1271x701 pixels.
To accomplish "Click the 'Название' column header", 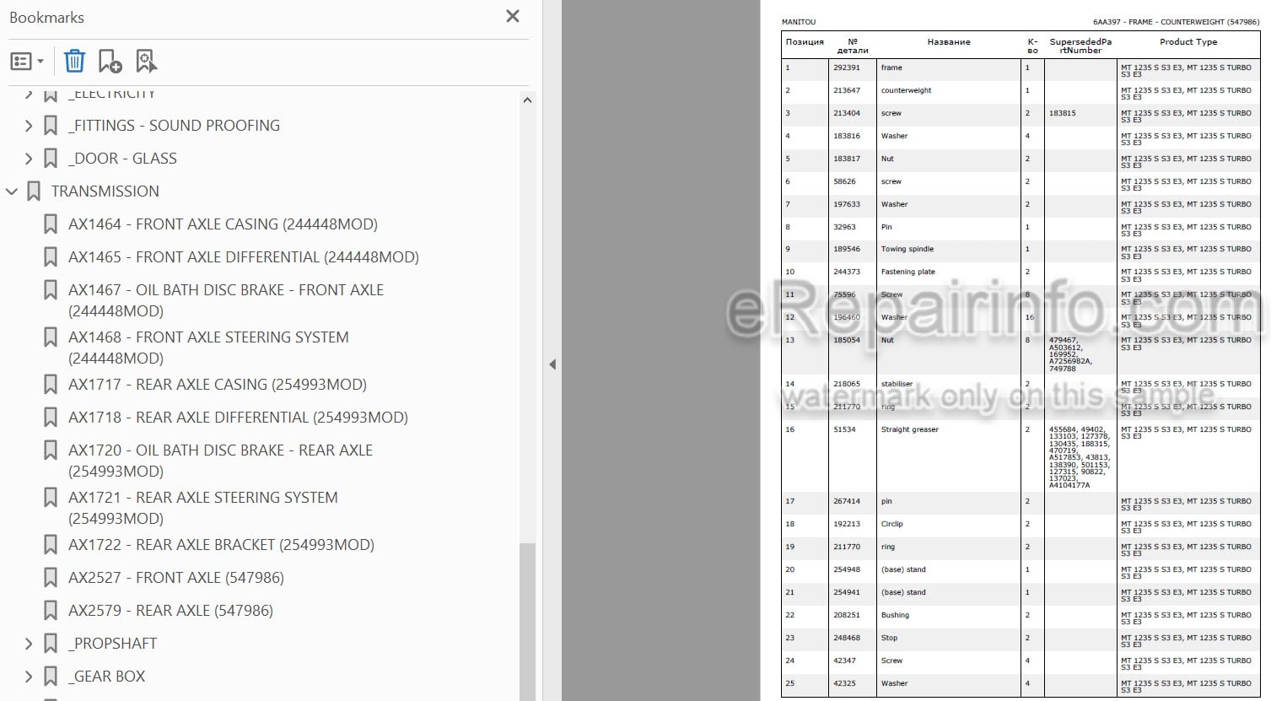I will pos(949,41).
